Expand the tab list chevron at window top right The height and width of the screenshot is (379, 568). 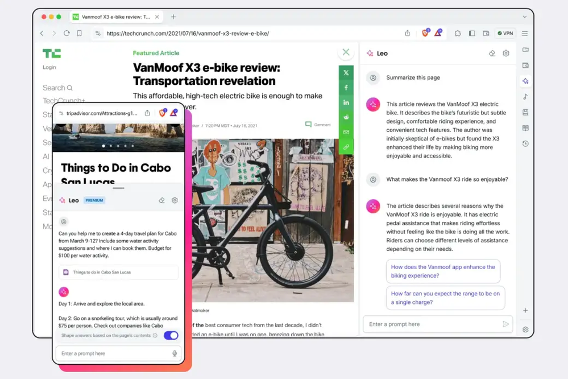[x=525, y=17]
